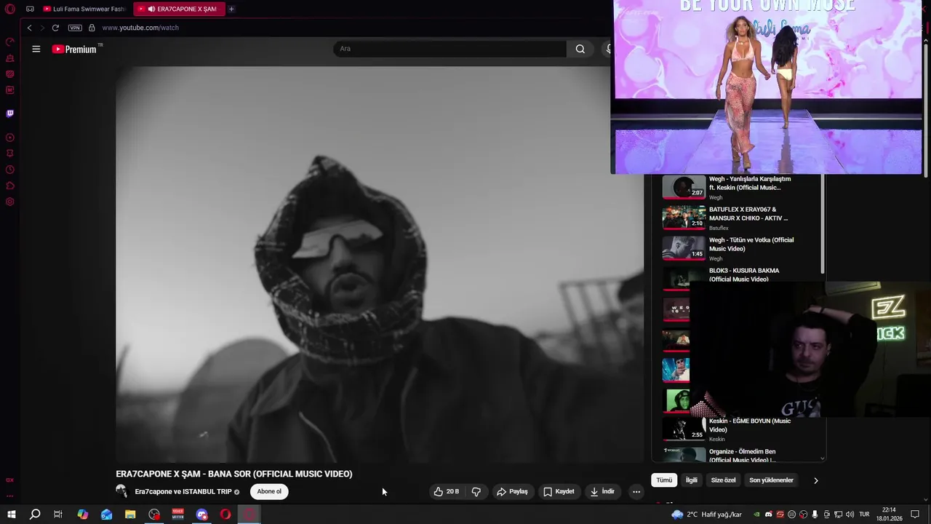Open Era7capone ve ISTANBUL TRIP channel
The height and width of the screenshot is (524, 931).
[183, 492]
